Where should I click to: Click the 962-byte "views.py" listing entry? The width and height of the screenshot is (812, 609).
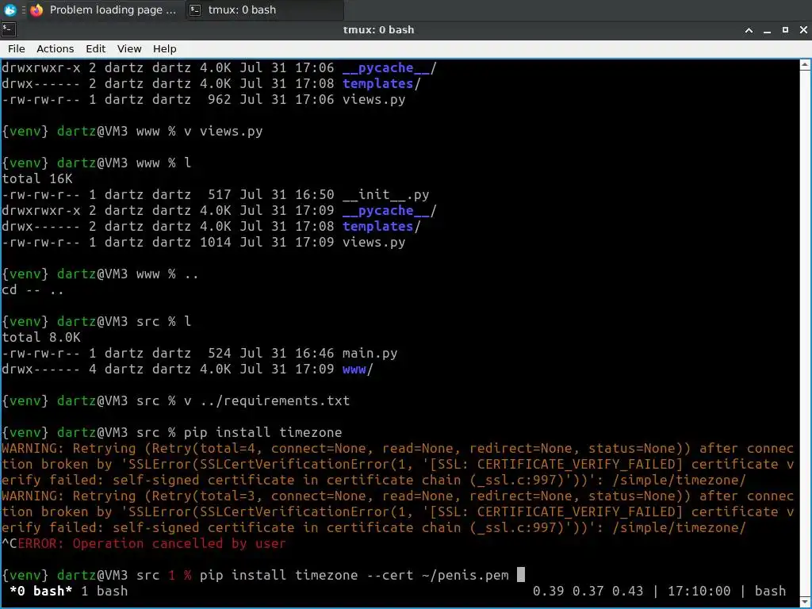tap(374, 99)
